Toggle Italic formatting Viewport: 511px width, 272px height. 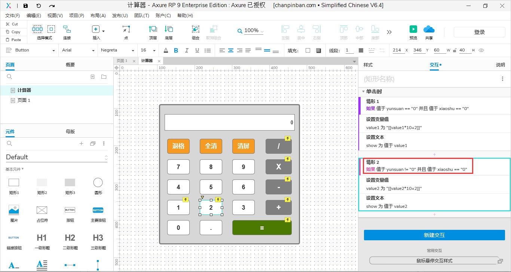point(186,50)
